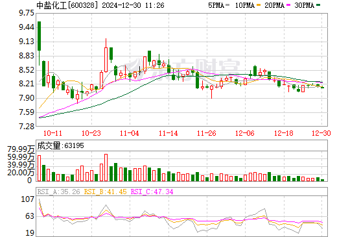Click the 107 RSI axis label
The image size is (337, 237).
click(27, 199)
